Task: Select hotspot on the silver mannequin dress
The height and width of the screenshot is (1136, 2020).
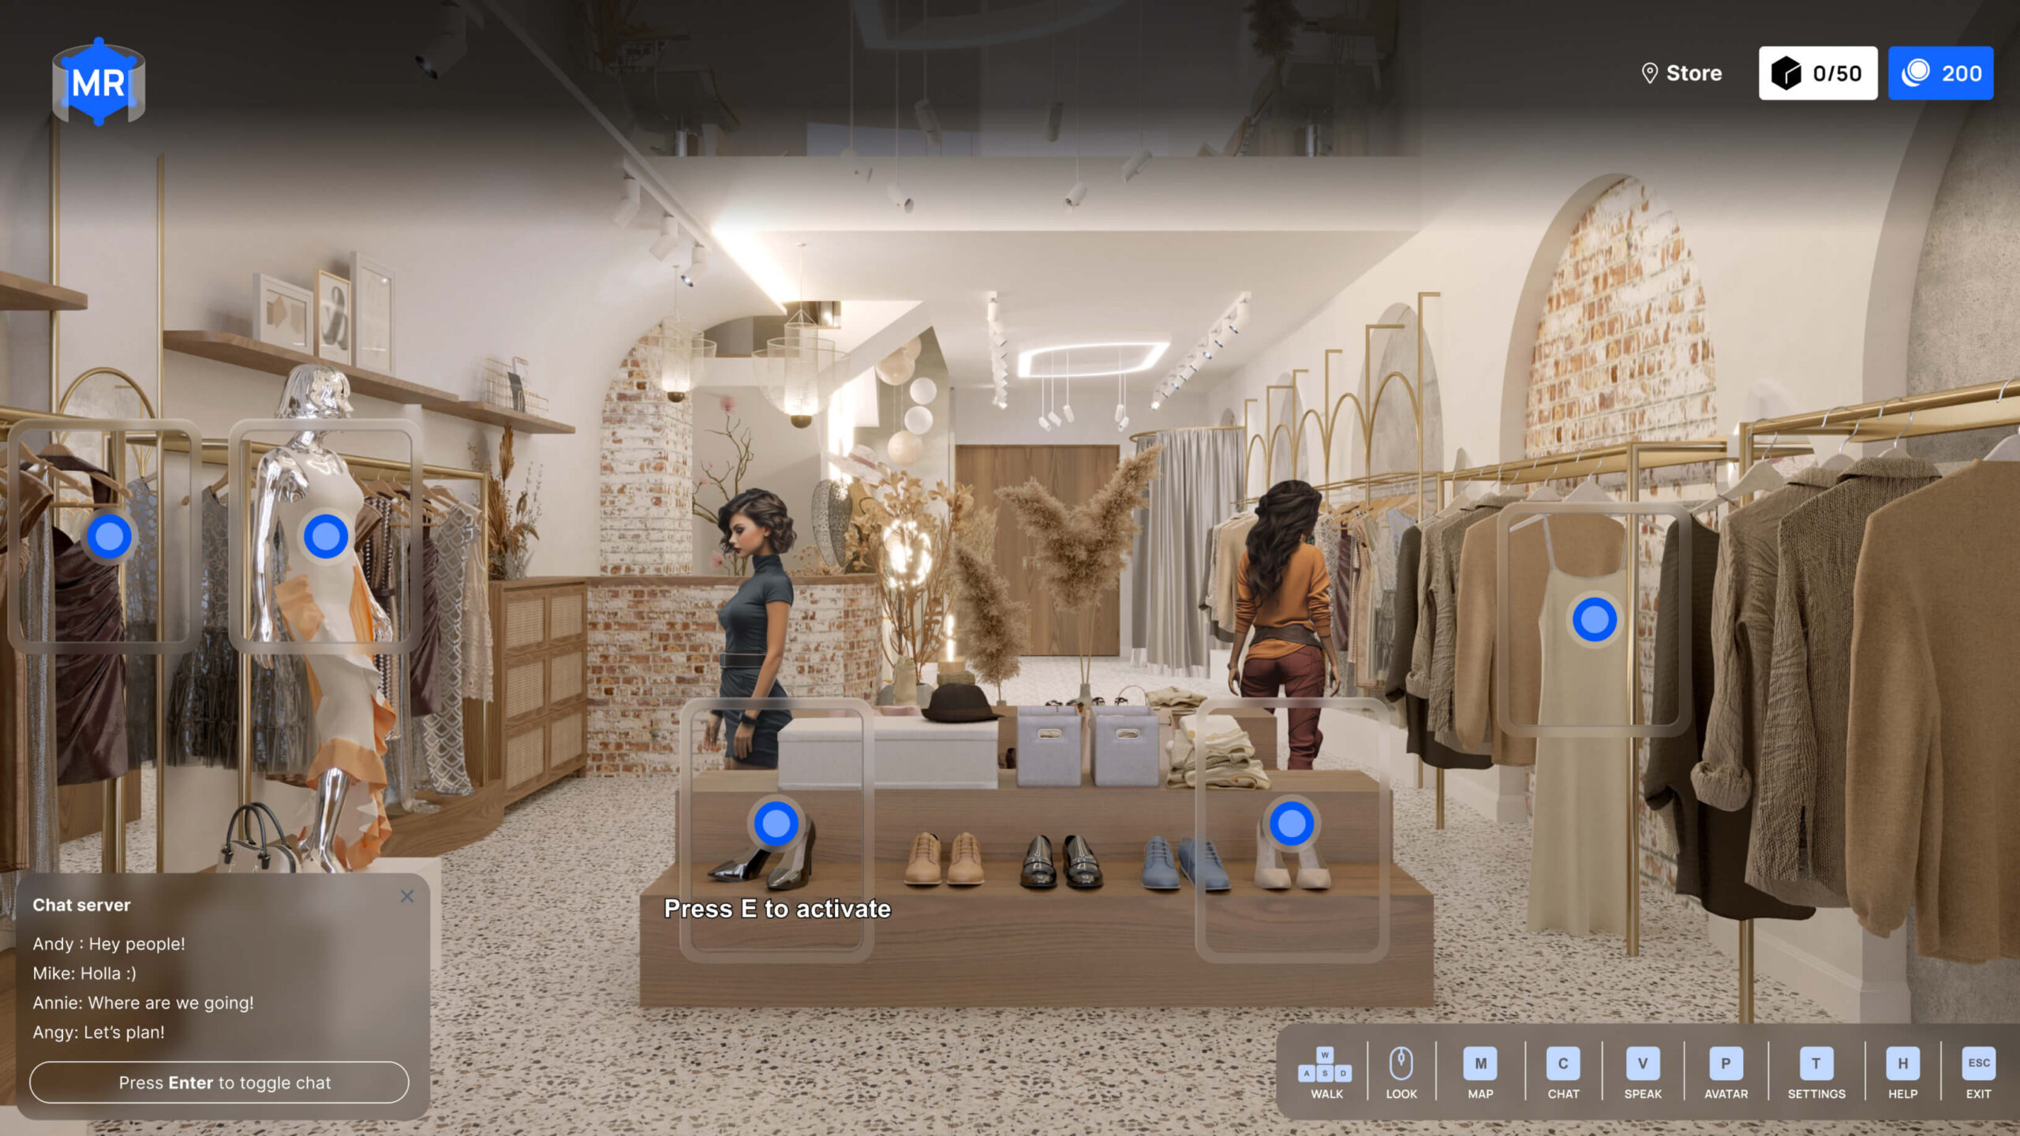Action: (326, 536)
